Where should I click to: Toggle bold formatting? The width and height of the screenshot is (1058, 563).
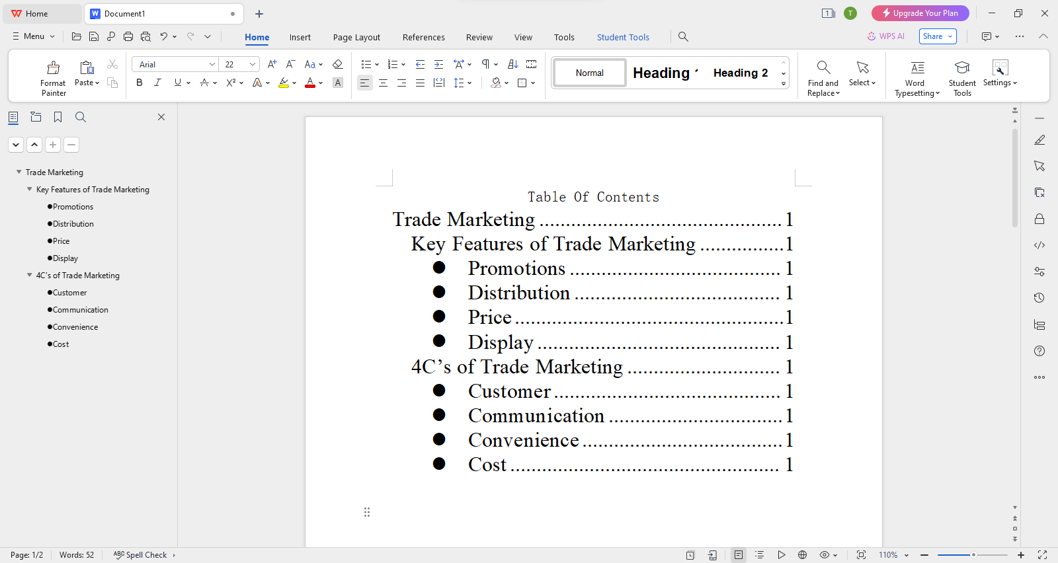[x=139, y=83]
